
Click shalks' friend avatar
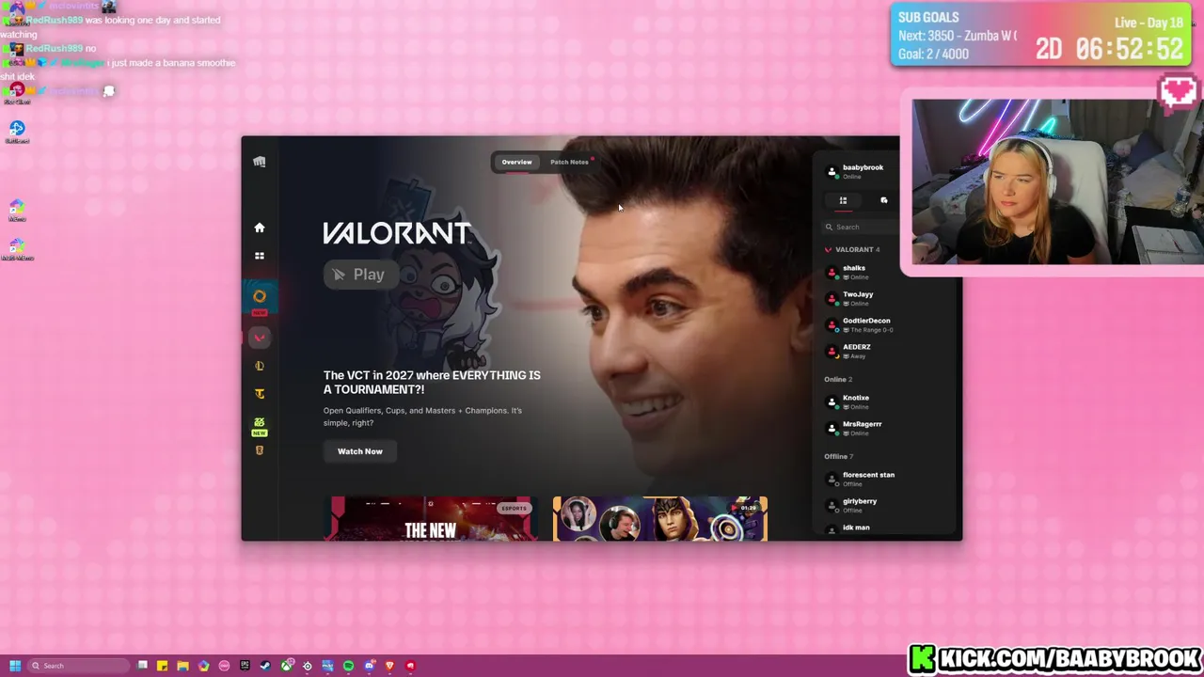[x=832, y=273]
